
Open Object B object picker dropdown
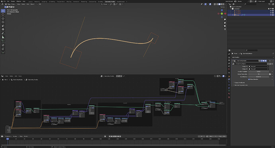point(259,69)
